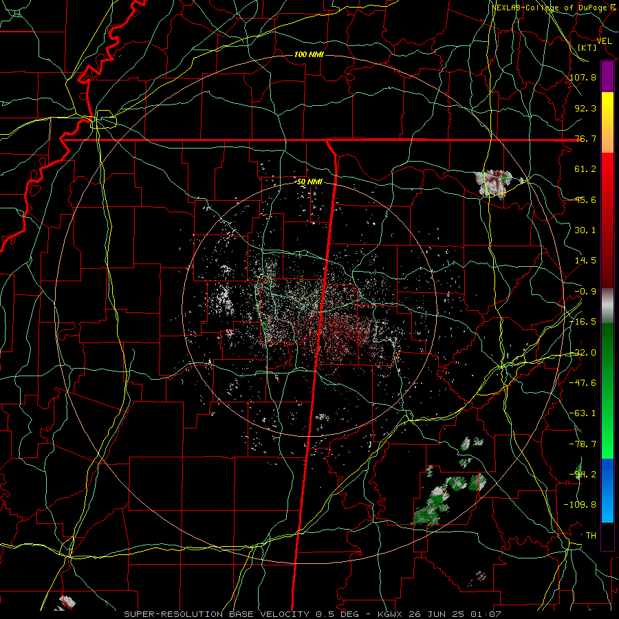Click the NEXLAB-College of DuPage credit text
This screenshot has width=619, height=619.
point(554,8)
